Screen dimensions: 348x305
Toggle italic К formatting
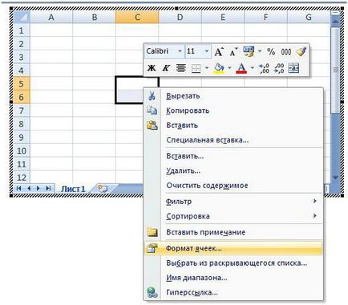[x=166, y=68]
